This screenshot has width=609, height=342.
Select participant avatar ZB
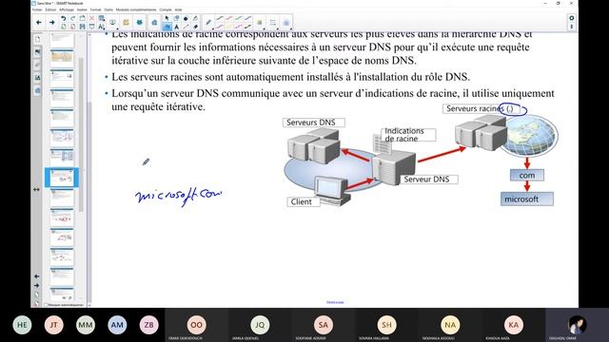click(148, 325)
